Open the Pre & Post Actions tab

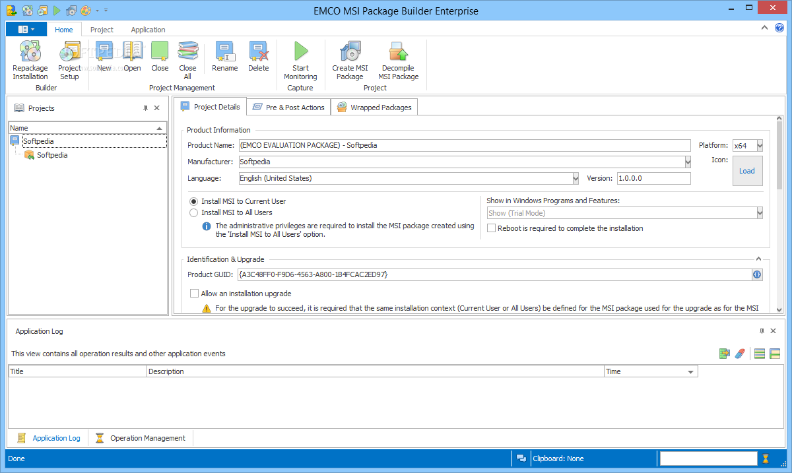[288, 108]
